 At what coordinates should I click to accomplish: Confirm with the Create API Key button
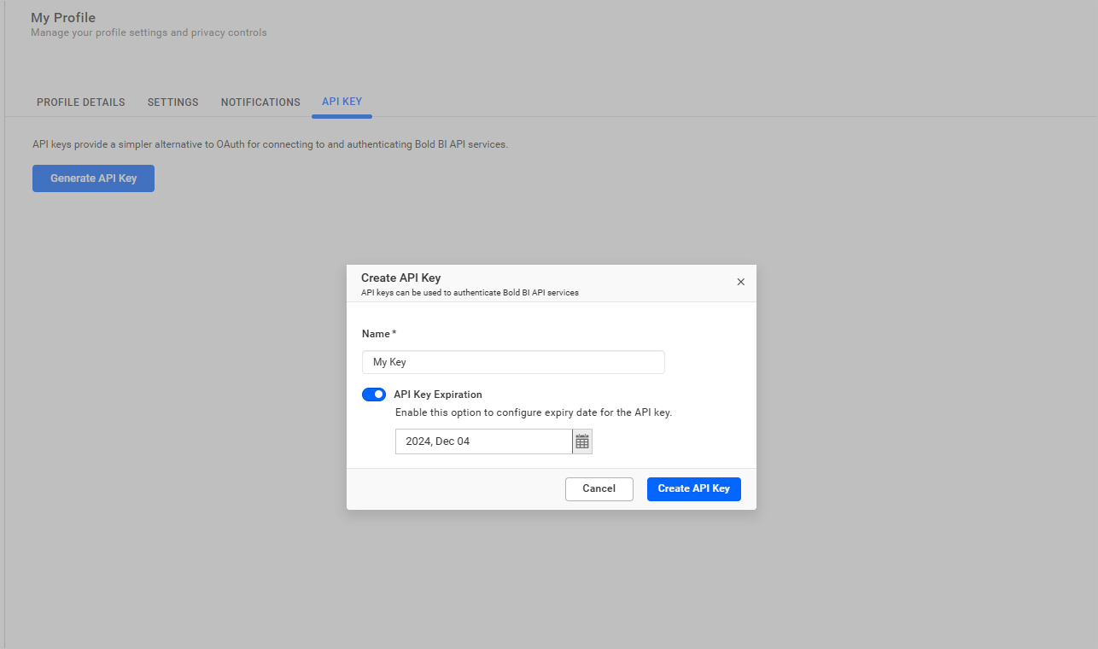pos(693,488)
